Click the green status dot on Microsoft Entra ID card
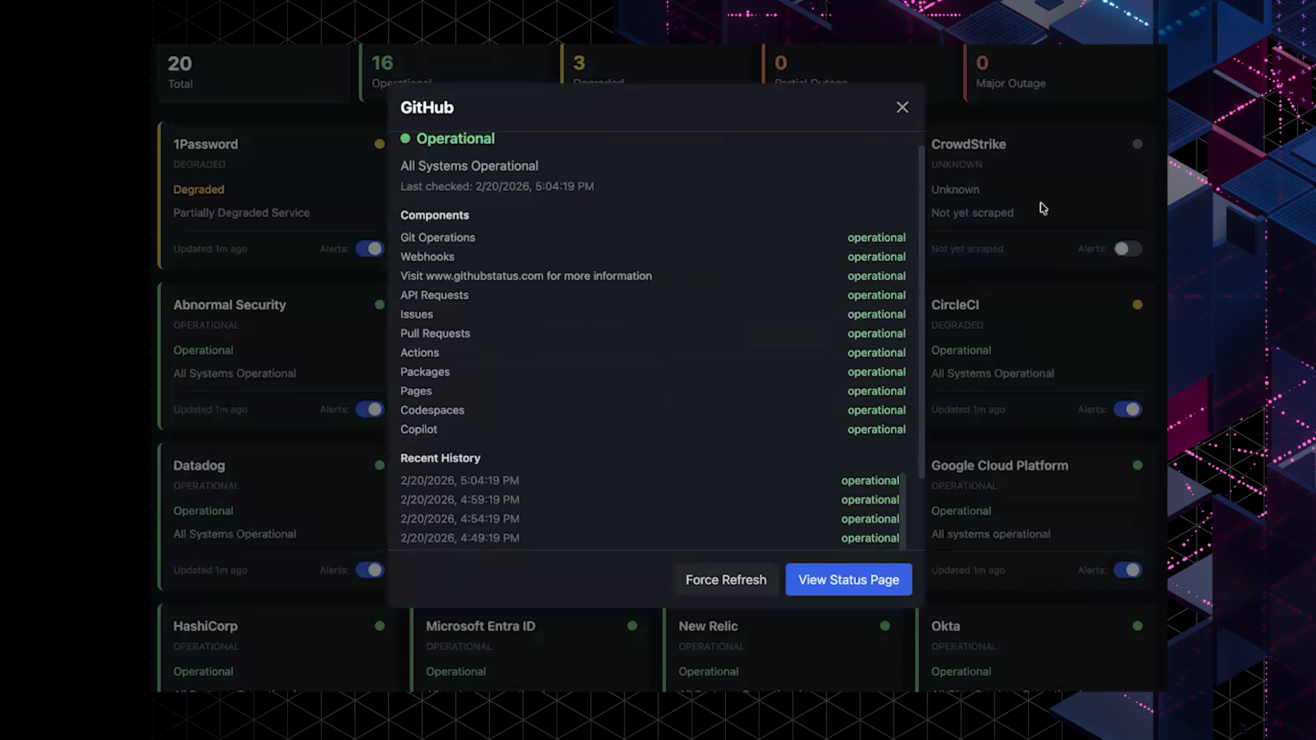Viewport: 1316px width, 740px height. [x=632, y=626]
